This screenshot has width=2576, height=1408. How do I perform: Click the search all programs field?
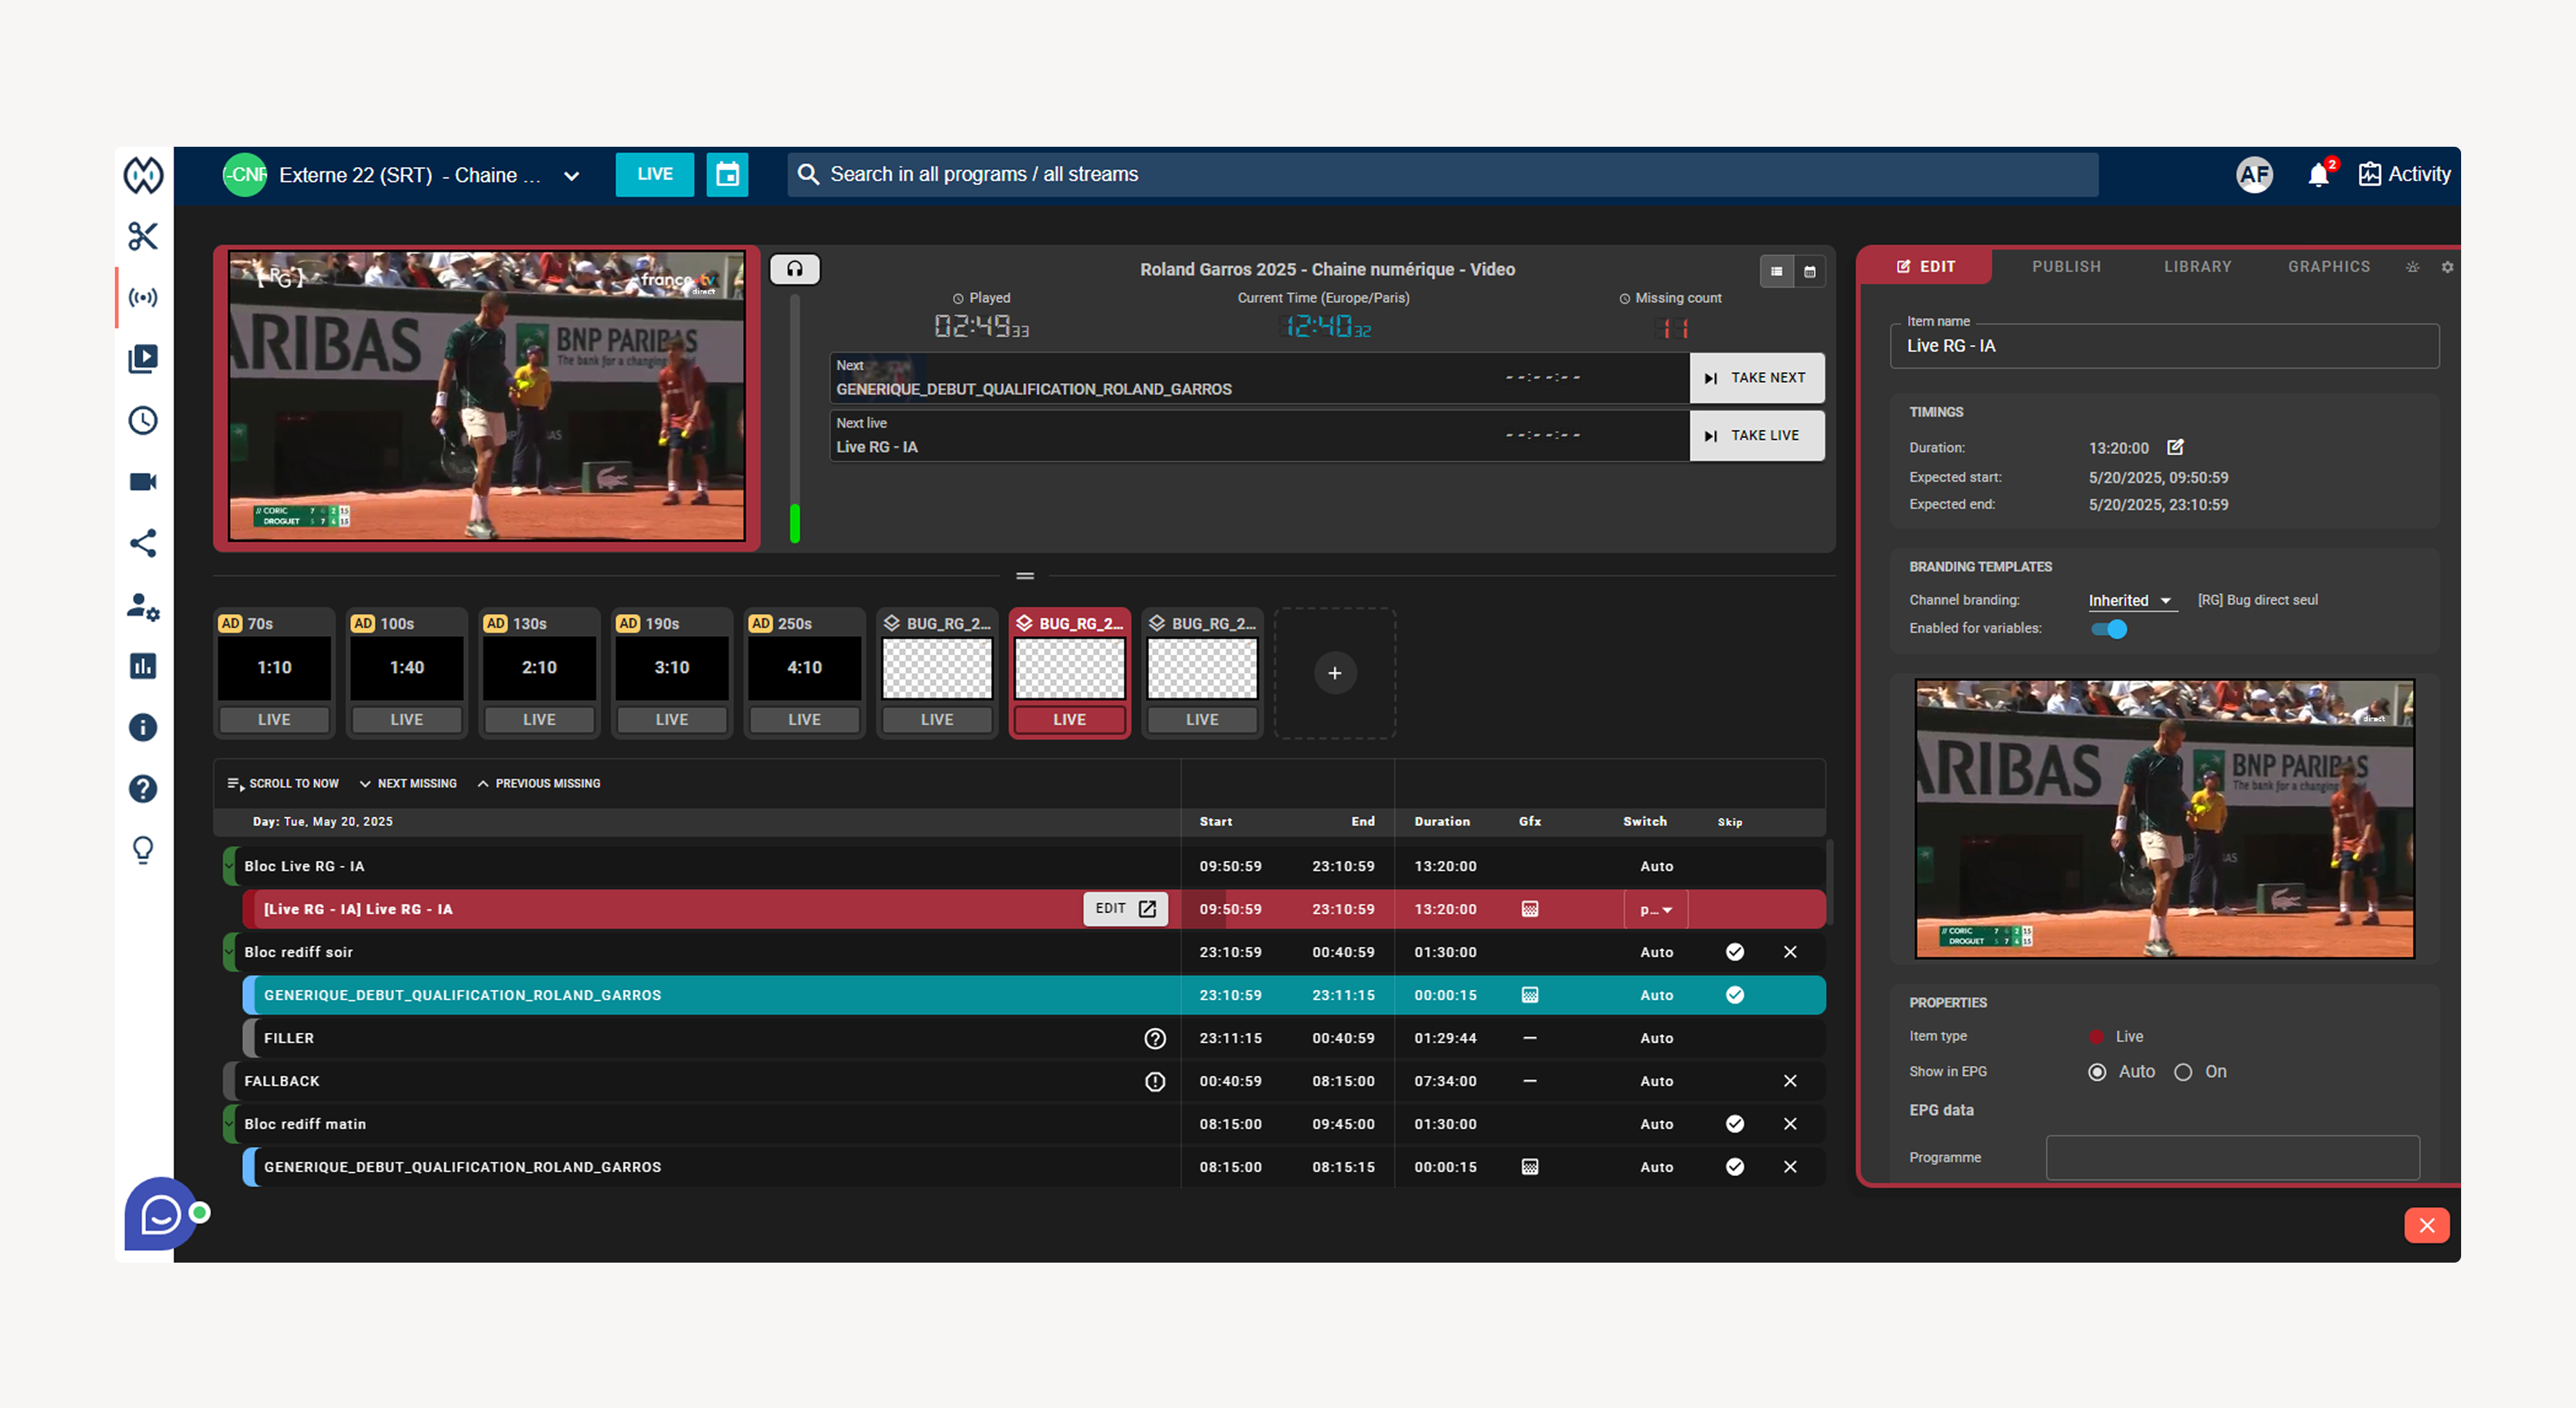pos(1442,175)
